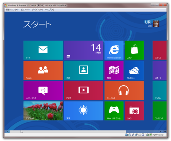The image size is (171, 141).
Task: Click the スタート heading text
Action: pyautogui.click(x=38, y=24)
